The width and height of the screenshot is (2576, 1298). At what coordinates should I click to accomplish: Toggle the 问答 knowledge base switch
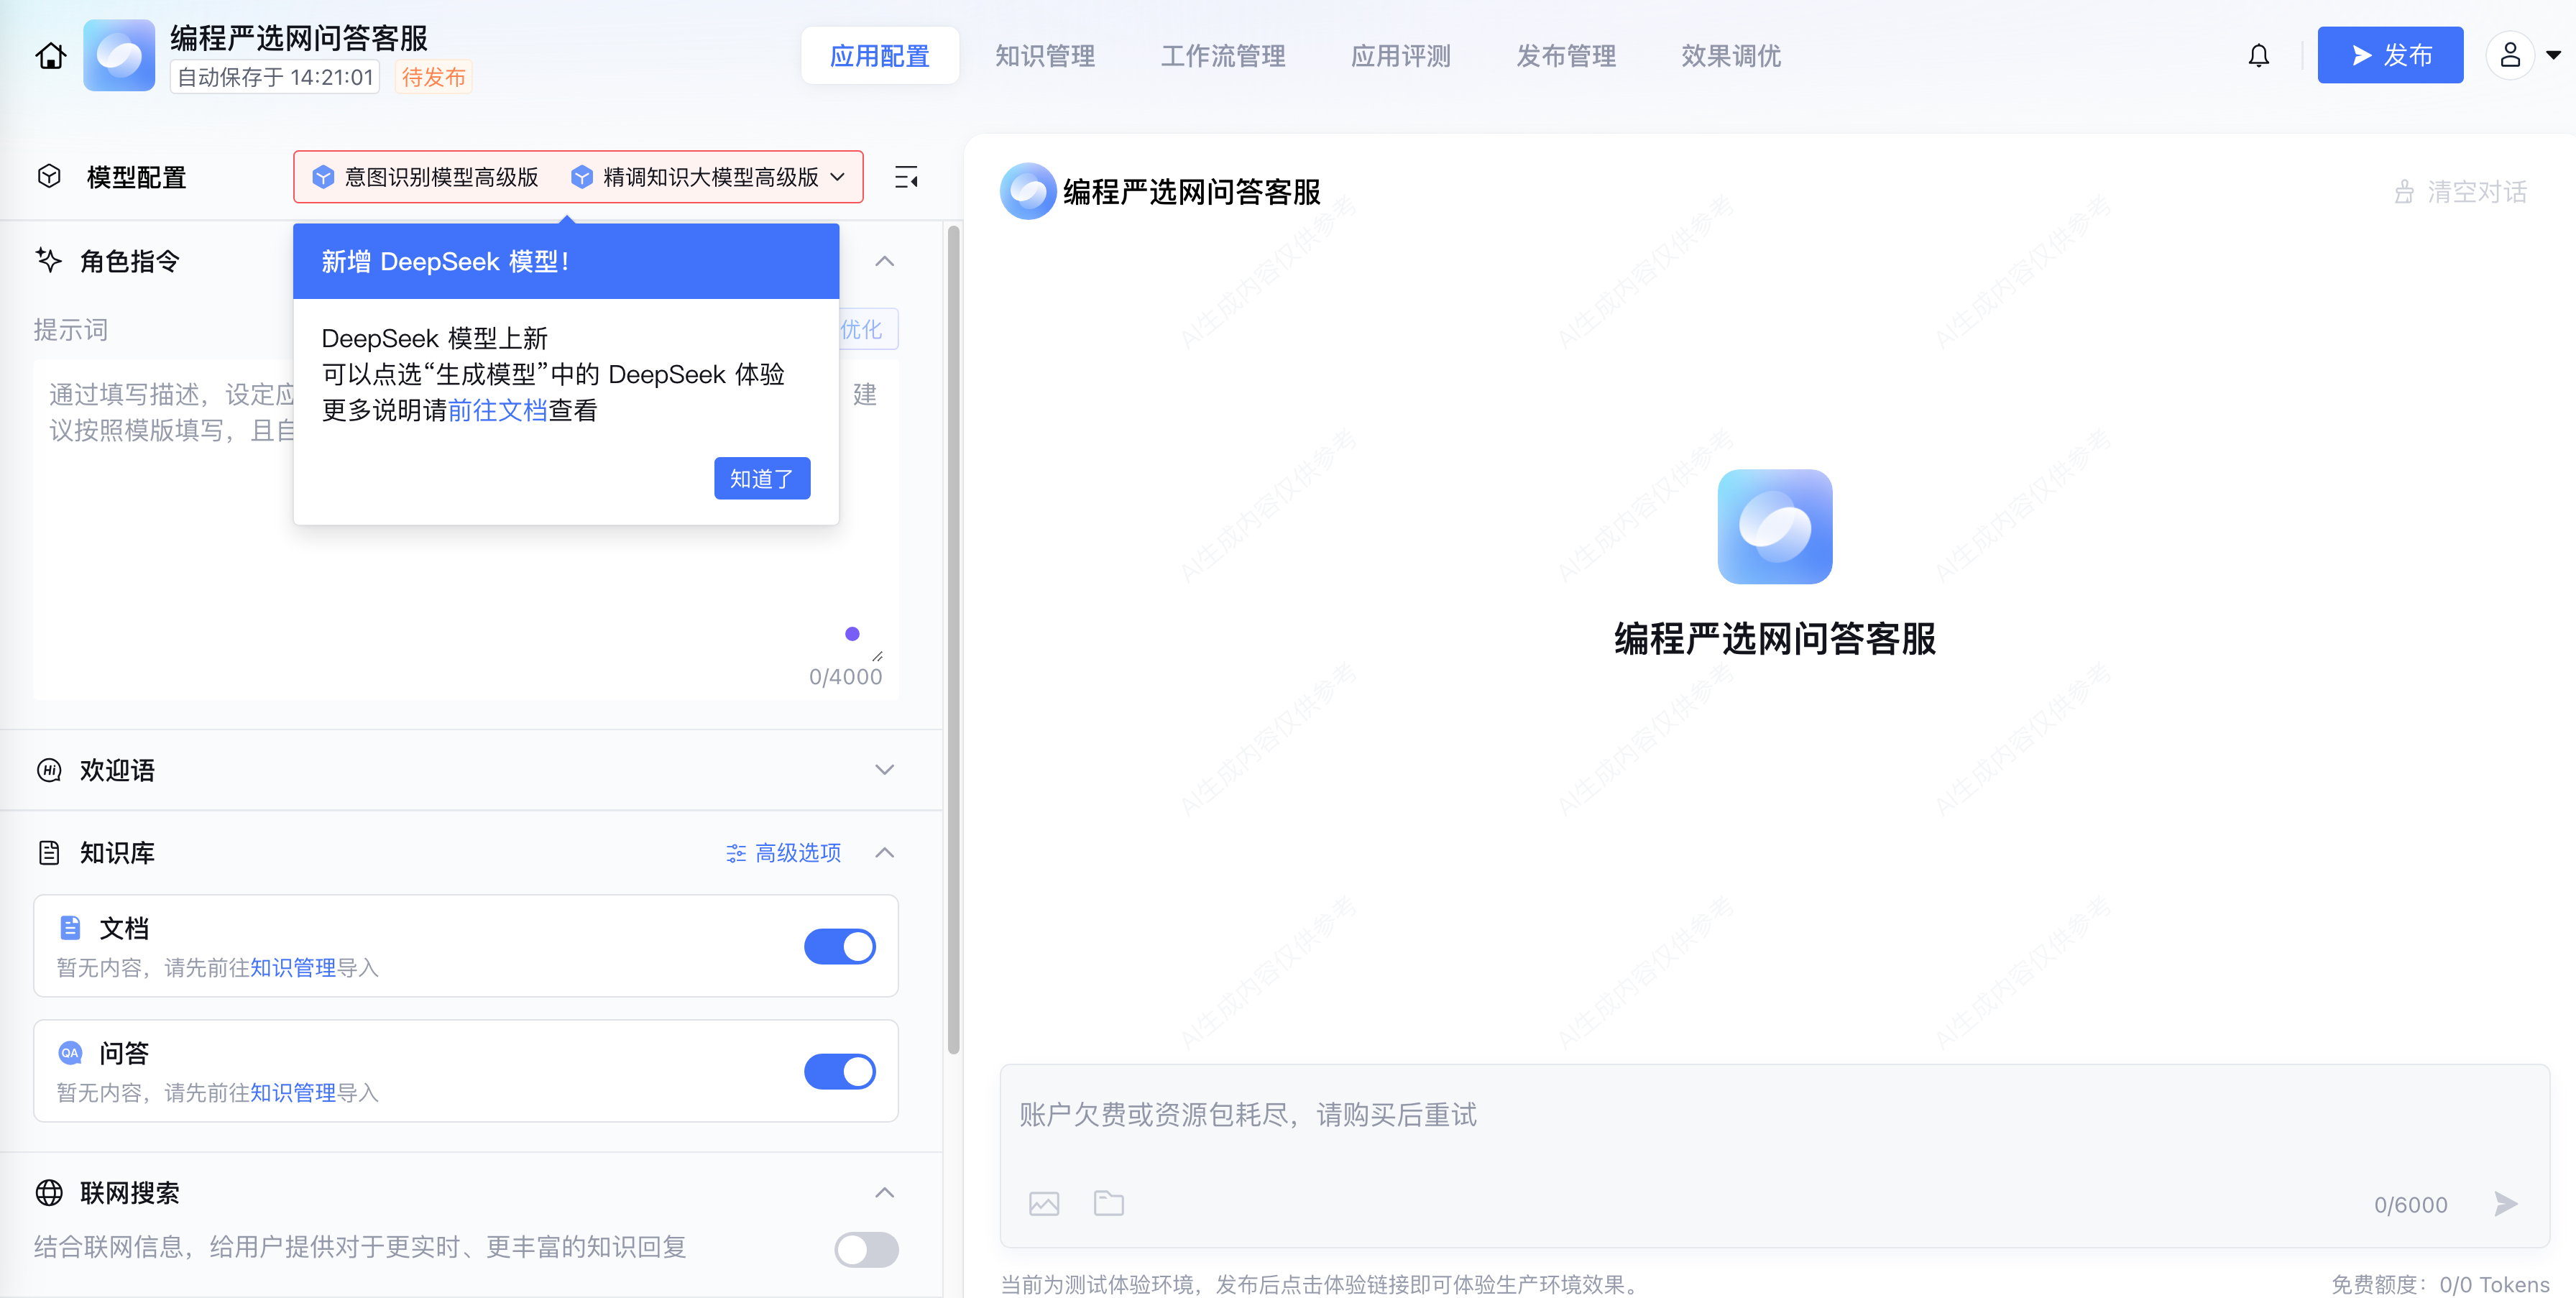[x=839, y=1071]
